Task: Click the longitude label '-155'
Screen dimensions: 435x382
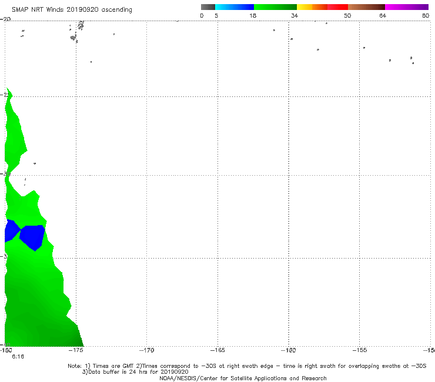Action: [x=360, y=350]
